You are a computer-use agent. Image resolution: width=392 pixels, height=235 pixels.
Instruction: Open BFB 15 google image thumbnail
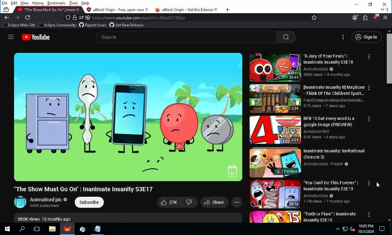point(275,130)
